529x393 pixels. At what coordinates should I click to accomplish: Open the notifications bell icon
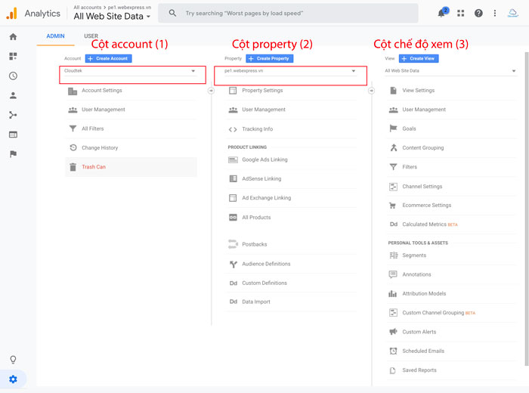coord(442,13)
